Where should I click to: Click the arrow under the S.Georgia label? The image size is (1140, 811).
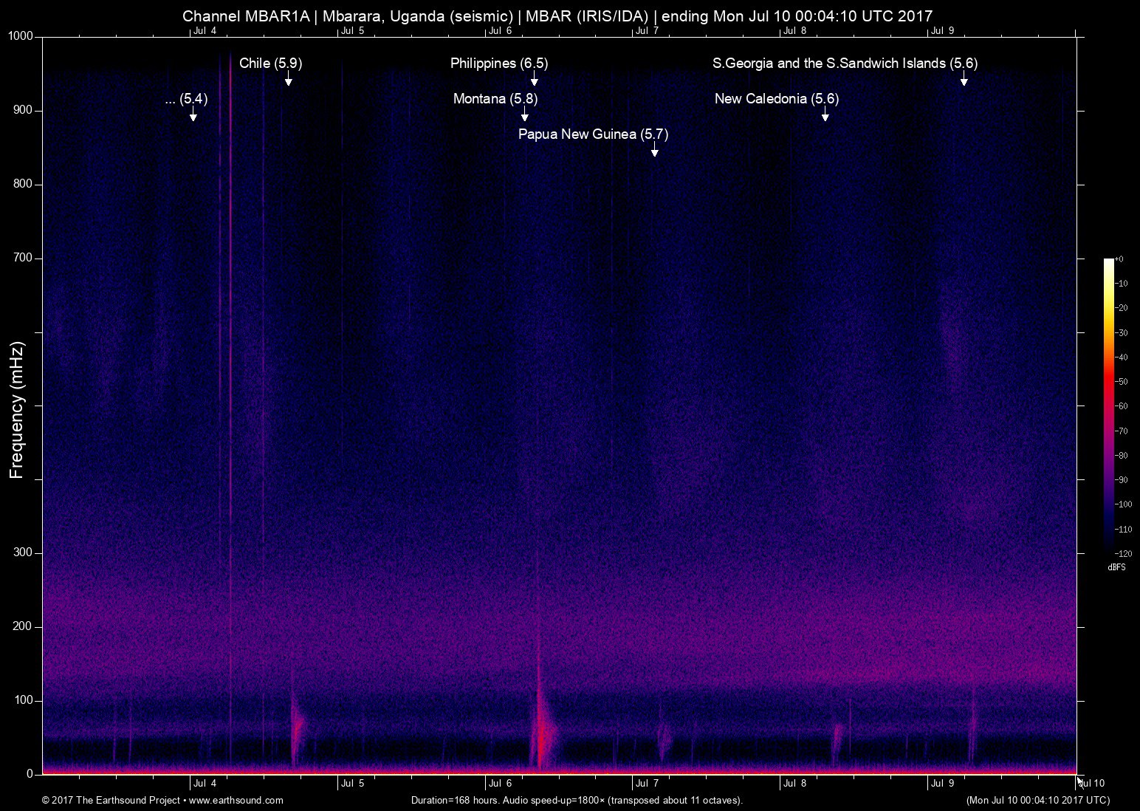point(964,79)
